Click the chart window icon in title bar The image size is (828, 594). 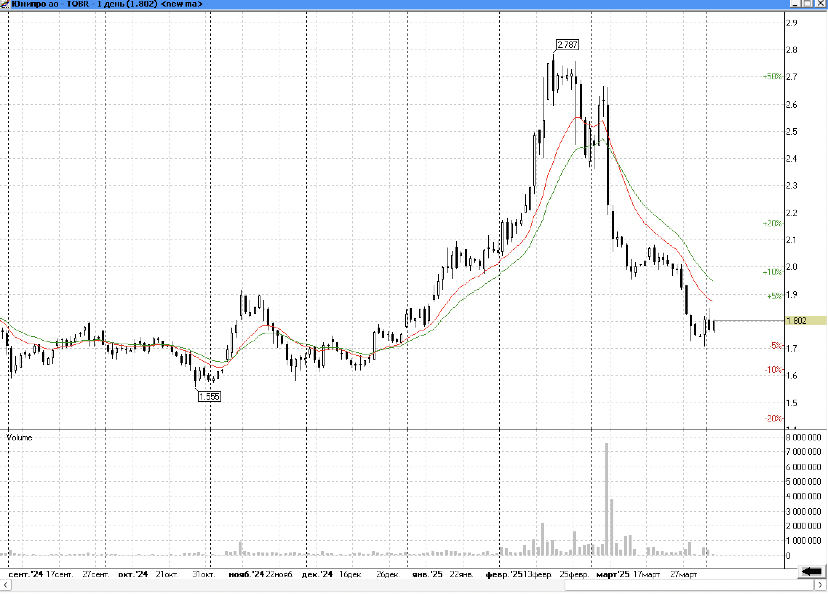click(x=5, y=4)
